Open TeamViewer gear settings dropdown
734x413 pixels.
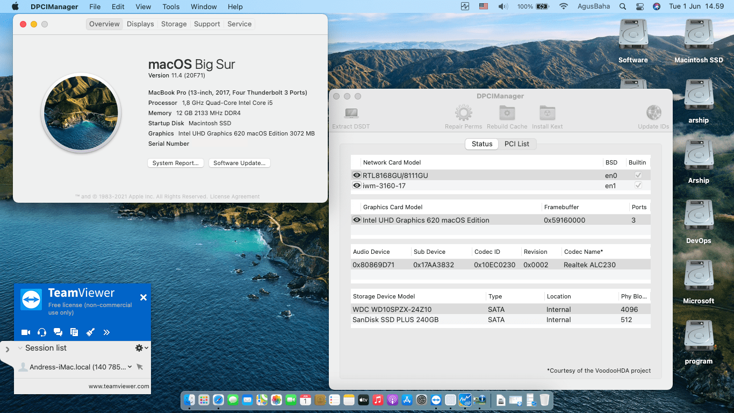pos(141,348)
